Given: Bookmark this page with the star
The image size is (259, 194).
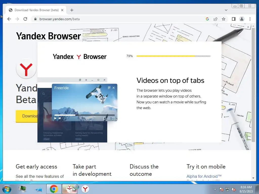Looking at the screenshot, I should [x=224, y=19].
